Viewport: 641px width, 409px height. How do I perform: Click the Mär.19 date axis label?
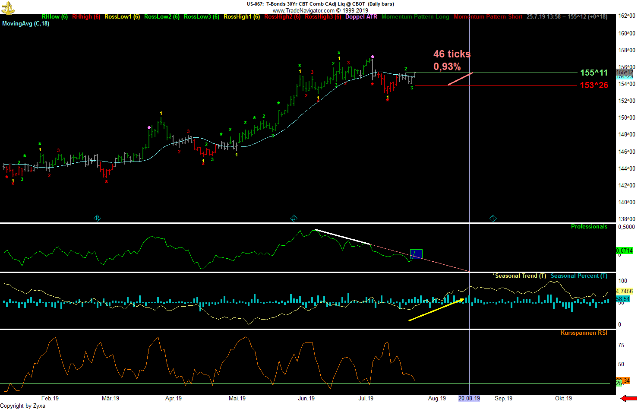click(111, 399)
